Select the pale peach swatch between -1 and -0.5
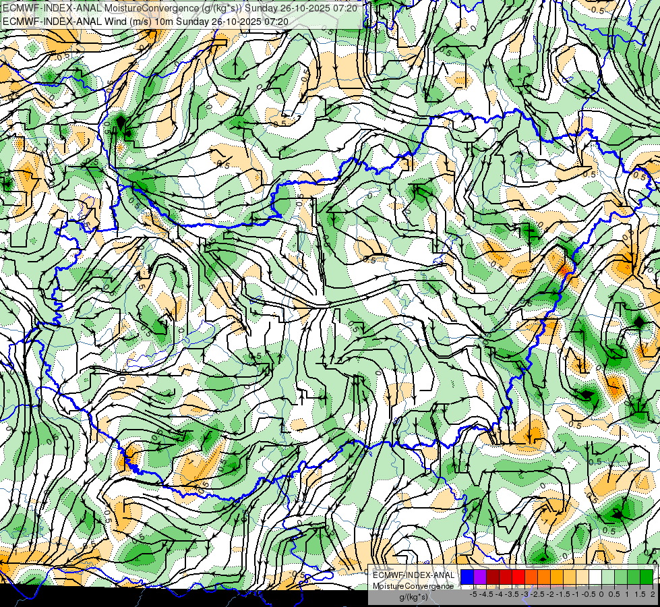 click(x=583, y=577)
